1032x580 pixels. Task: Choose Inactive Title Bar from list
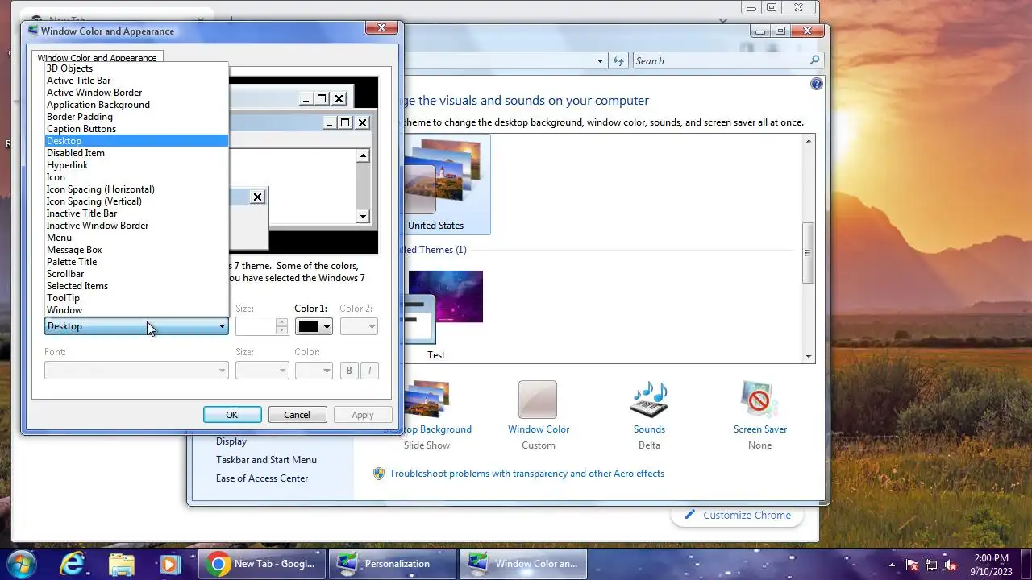[136, 213]
